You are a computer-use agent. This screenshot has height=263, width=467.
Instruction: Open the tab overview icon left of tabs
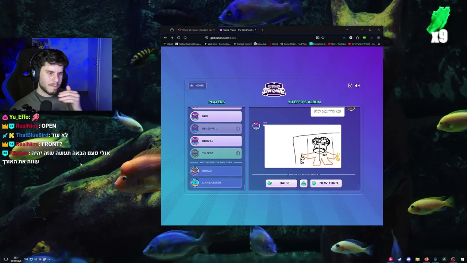point(172,30)
